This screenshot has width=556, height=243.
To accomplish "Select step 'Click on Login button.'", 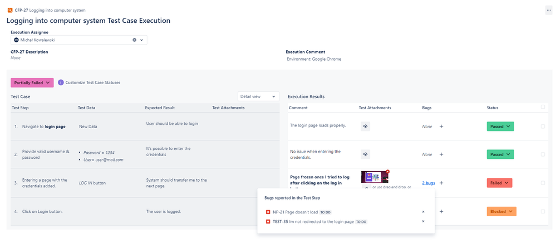I will tap(42, 211).
